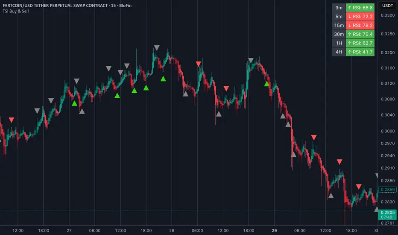Click the 15m timeframe cell in the RSI table

coord(339,25)
